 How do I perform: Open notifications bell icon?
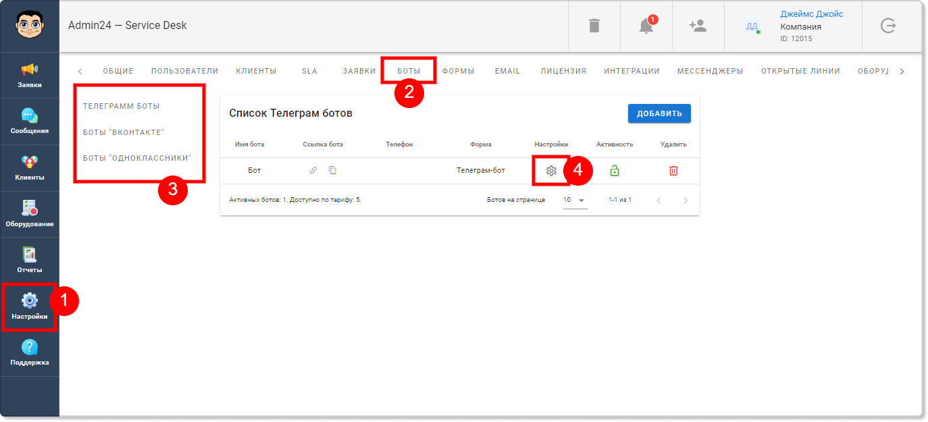tap(646, 26)
